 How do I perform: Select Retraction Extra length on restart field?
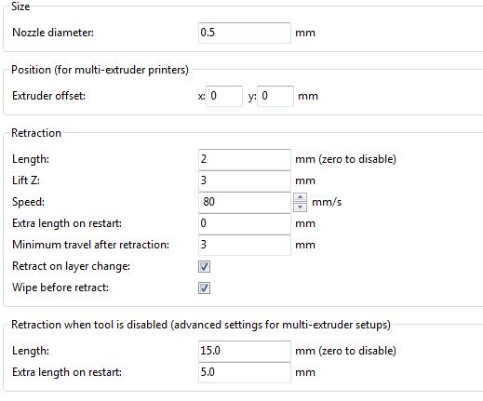[245, 223]
